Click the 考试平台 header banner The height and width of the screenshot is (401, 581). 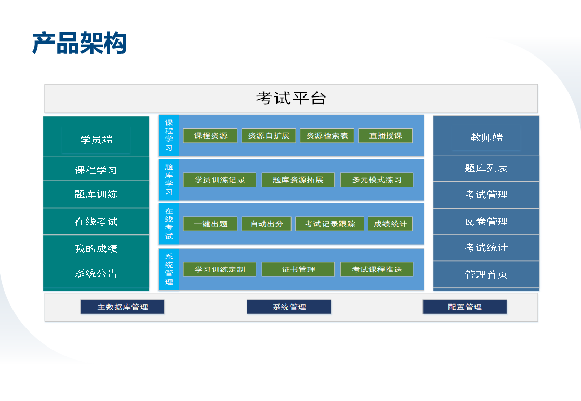tap(291, 99)
